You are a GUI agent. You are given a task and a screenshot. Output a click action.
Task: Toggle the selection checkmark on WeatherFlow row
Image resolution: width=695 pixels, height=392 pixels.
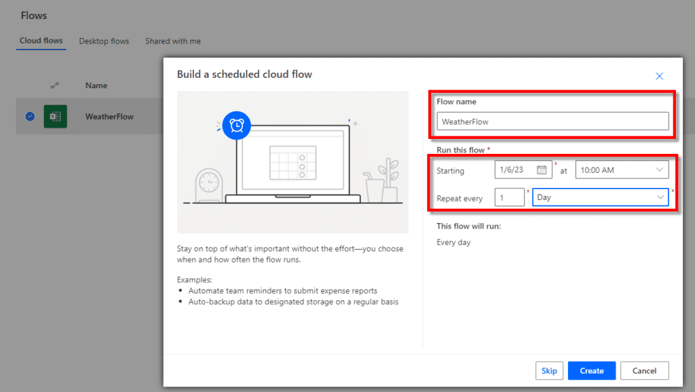click(x=29, y=116)
